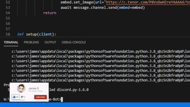The height and width of the screenshot is (107, 190).
Task: Click line number 53 in the gutter
Action: click(x=8, y=7)
